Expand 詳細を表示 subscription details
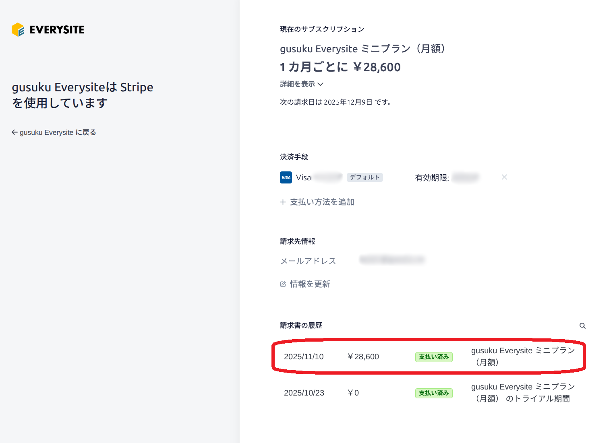613x443 pixels. pyautogui.click(x=302, y=84)
